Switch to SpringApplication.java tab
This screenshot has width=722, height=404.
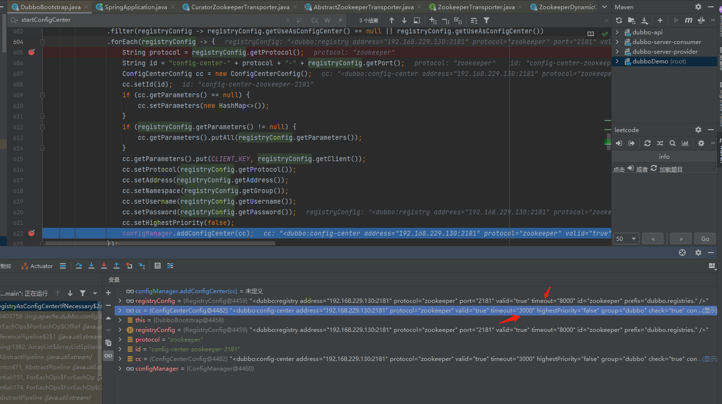click(x=136, y=7)
